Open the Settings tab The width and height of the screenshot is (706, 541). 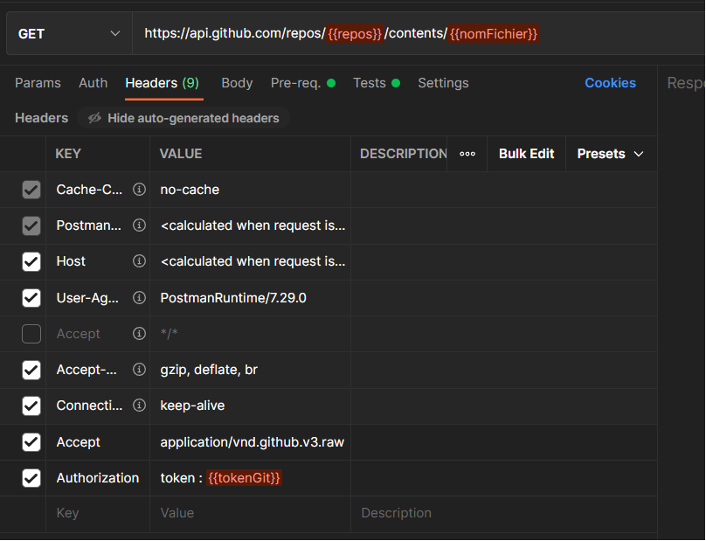pos(443,83)
